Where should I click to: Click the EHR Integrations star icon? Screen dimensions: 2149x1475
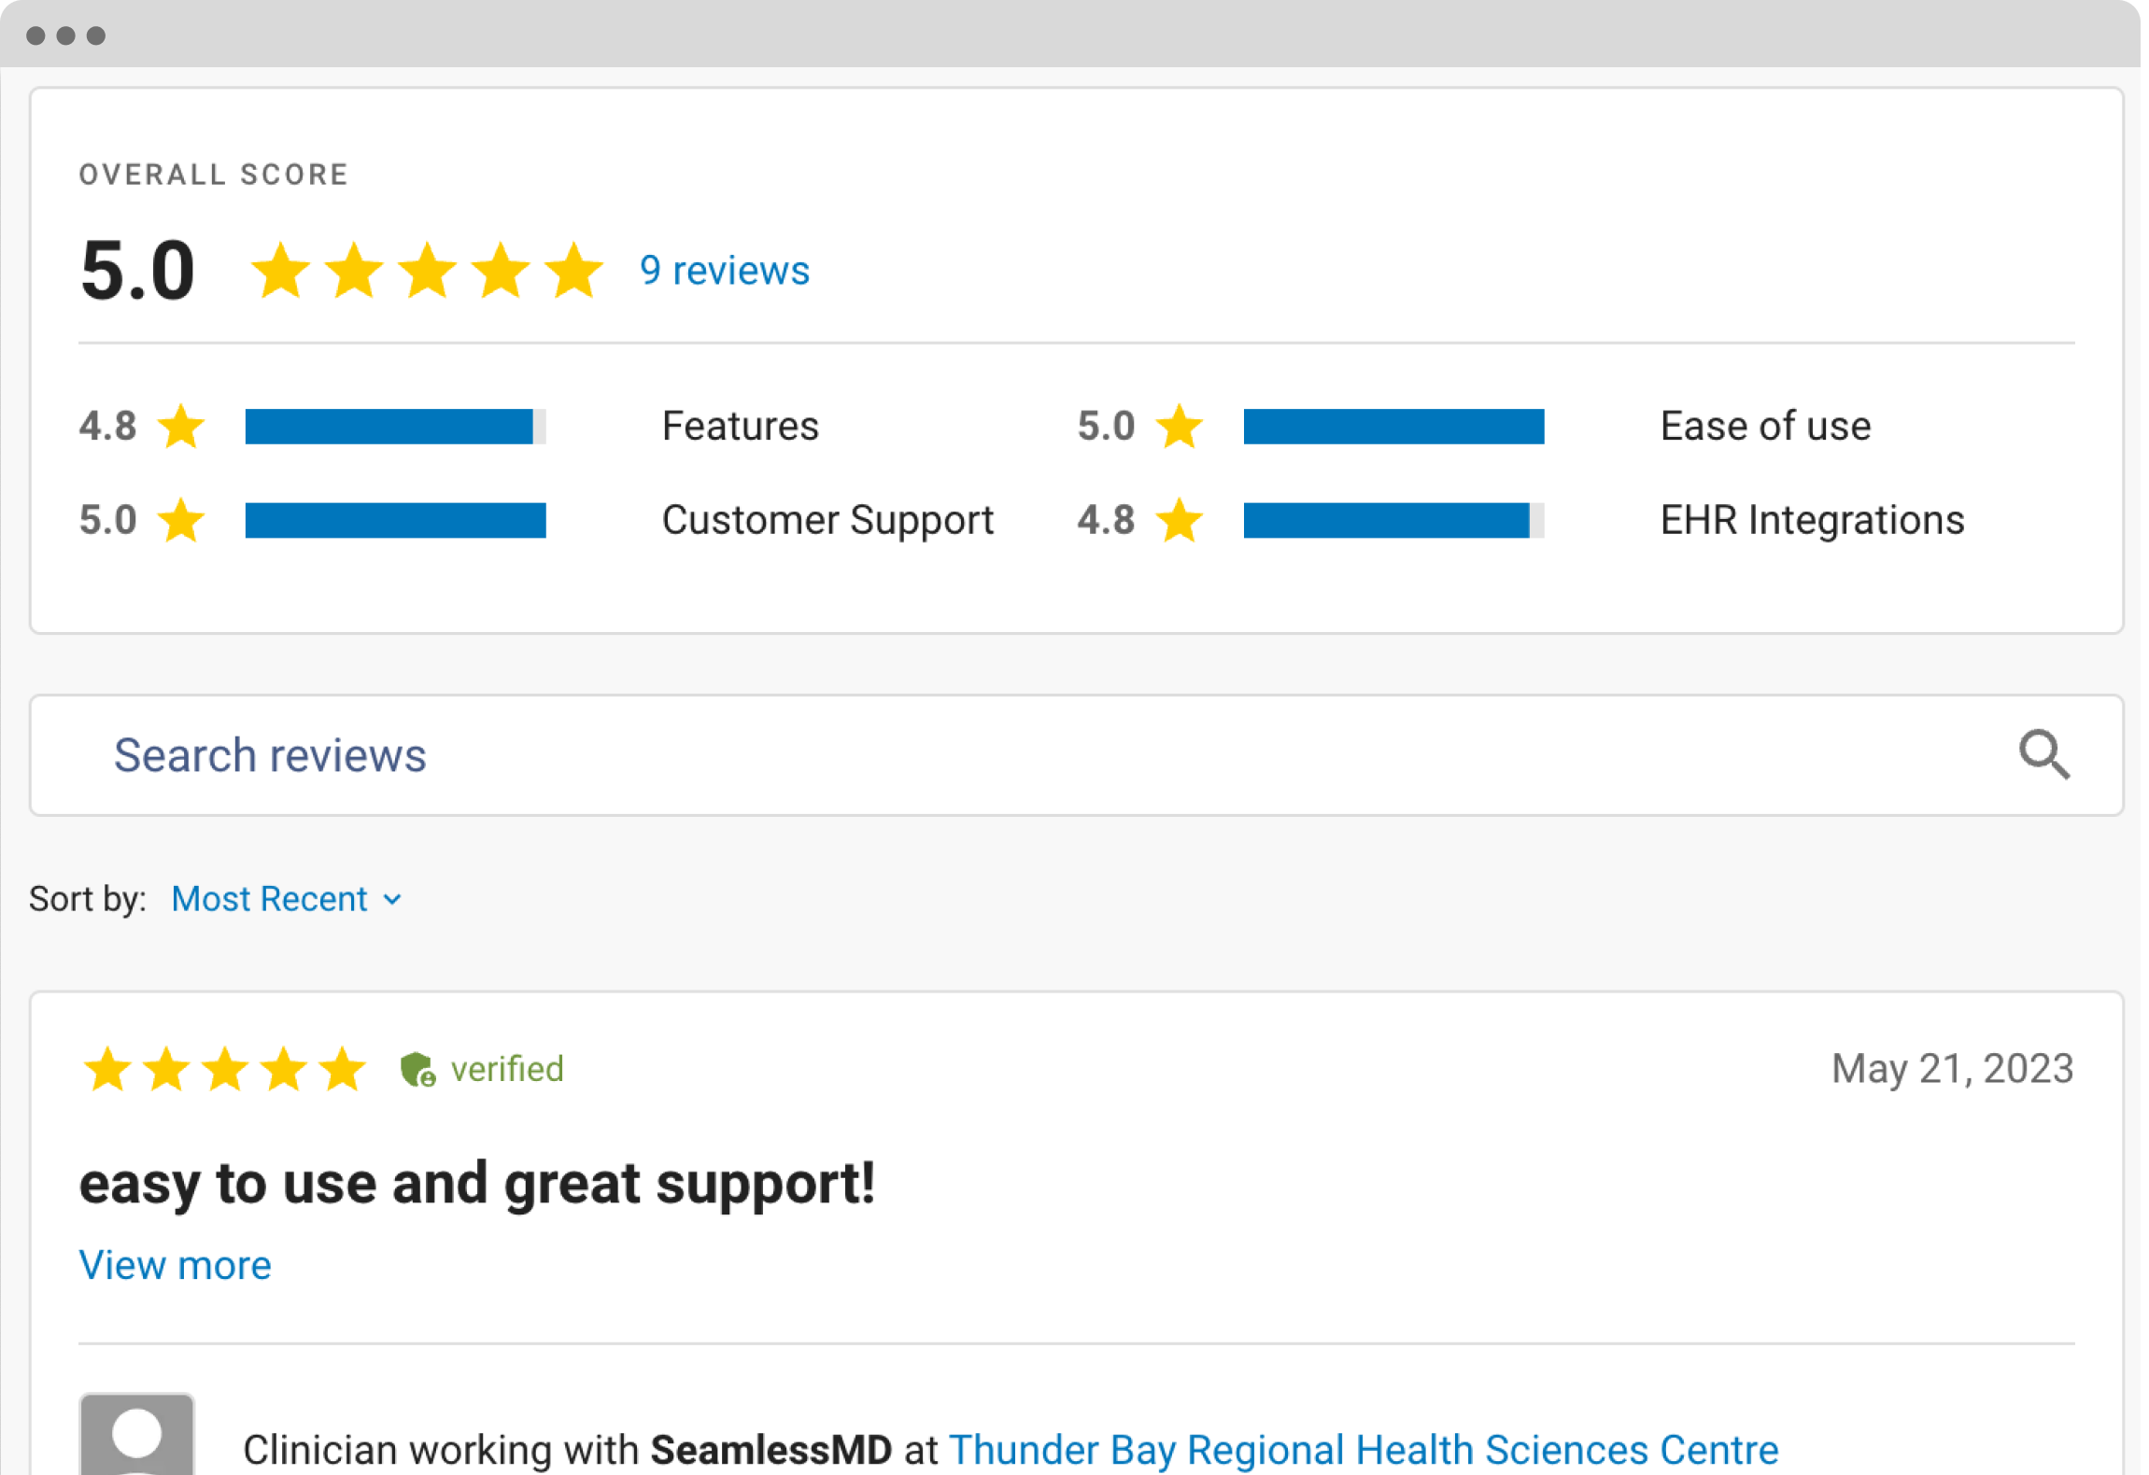click(x=1180, y=520)
